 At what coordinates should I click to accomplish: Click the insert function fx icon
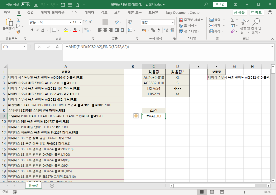pos(57,47)
